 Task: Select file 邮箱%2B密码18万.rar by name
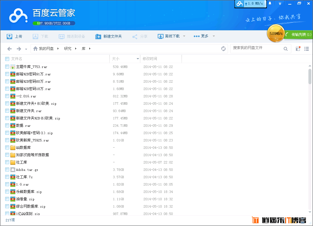(x=33, y=89)
